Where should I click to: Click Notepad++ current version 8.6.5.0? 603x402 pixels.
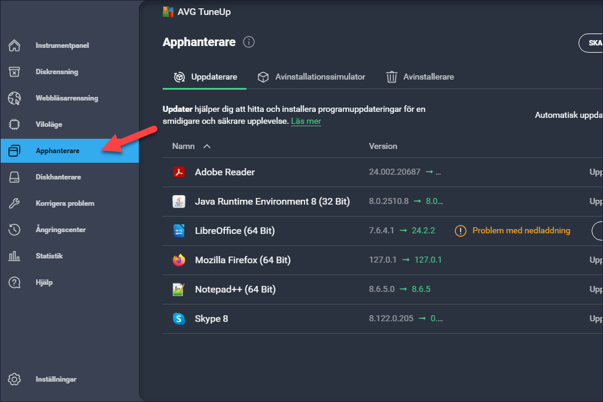382,289
